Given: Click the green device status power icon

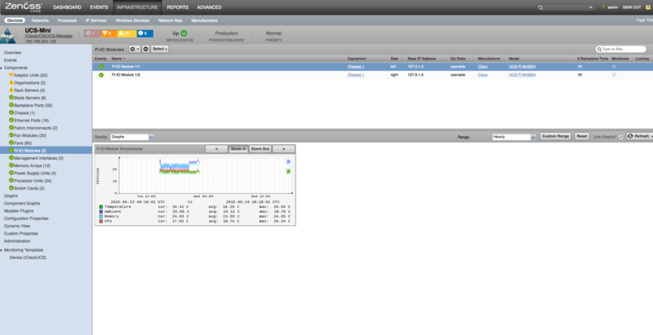Looking at the screenshot, I should coord(184,33).
